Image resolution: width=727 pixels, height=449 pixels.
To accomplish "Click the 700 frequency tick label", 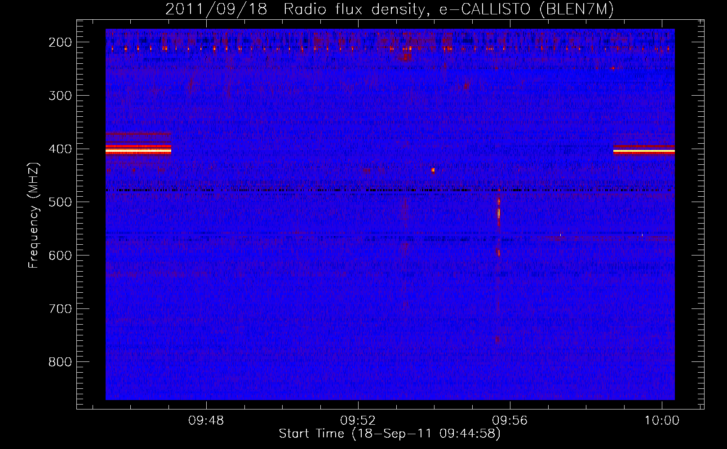I will [x=60, y=308].
